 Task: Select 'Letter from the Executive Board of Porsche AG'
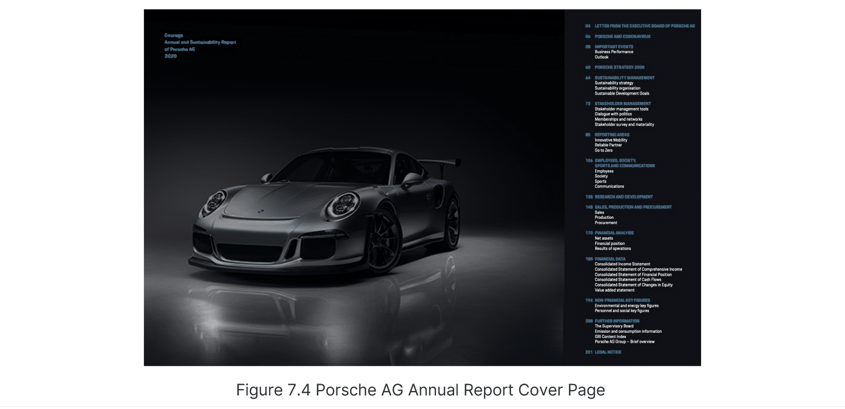645,26
